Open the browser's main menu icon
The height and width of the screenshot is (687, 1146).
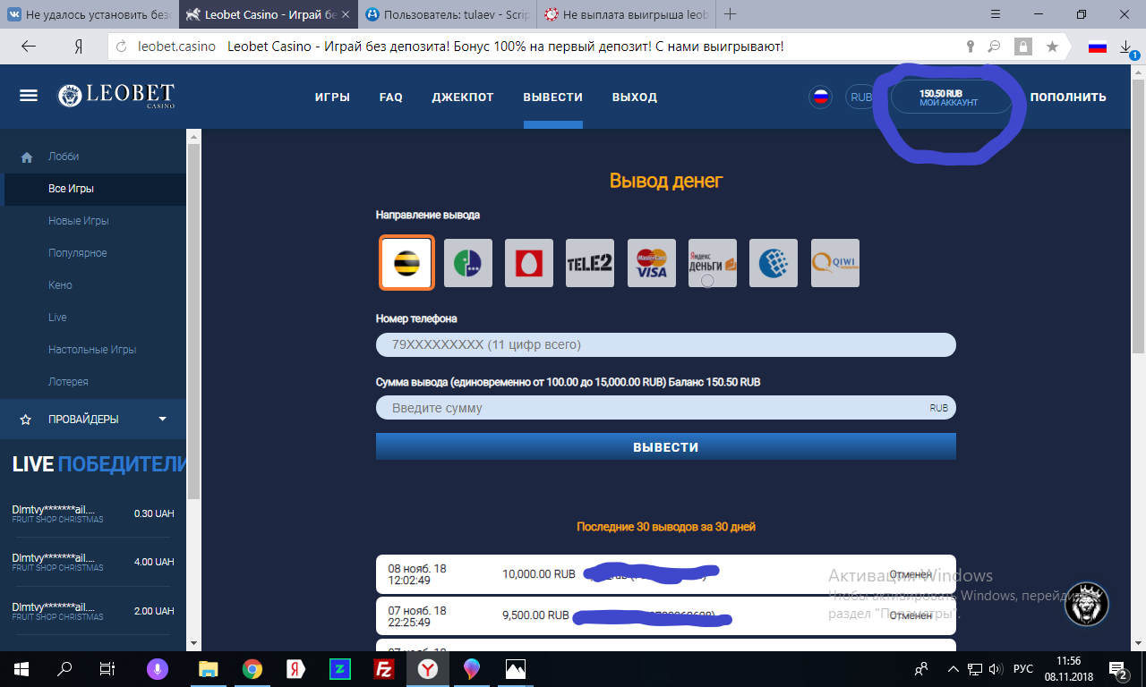pos(996,14)
